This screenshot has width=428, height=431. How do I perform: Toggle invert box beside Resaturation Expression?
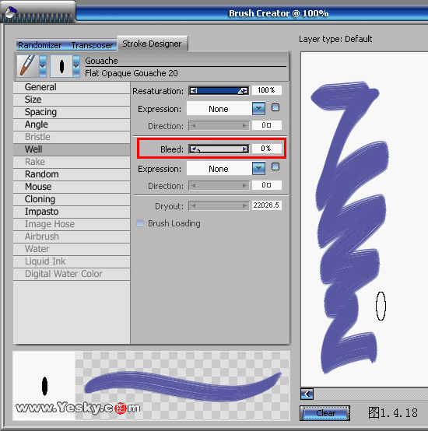[275, 107]
